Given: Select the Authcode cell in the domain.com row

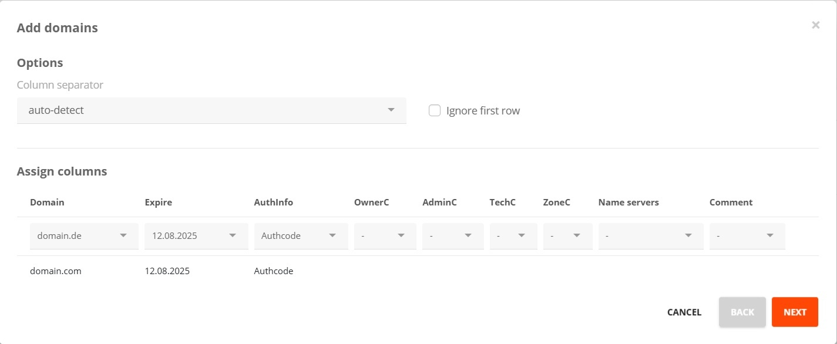Looking at the screenshot, I should [x=273, y=271].
